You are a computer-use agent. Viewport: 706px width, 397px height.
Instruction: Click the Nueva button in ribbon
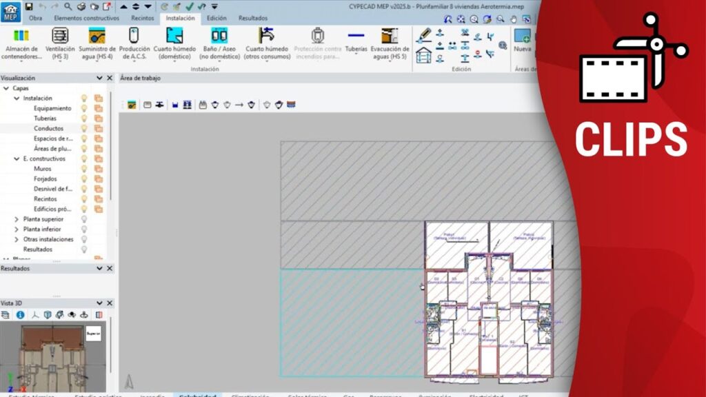pyautogui.click(x=523, y=40)
